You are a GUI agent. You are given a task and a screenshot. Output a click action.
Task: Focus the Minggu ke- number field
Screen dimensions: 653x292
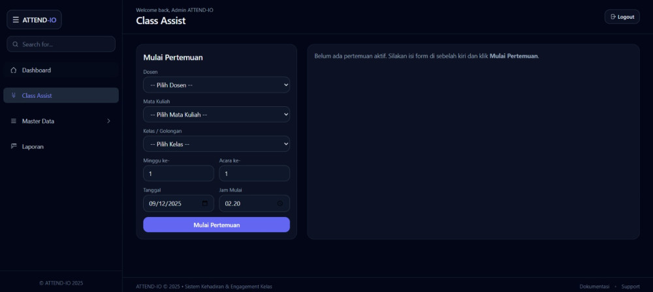click(x=178, y=174)
